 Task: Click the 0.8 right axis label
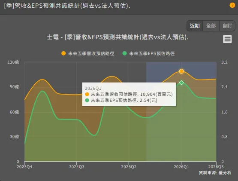(x=224, y=137)
